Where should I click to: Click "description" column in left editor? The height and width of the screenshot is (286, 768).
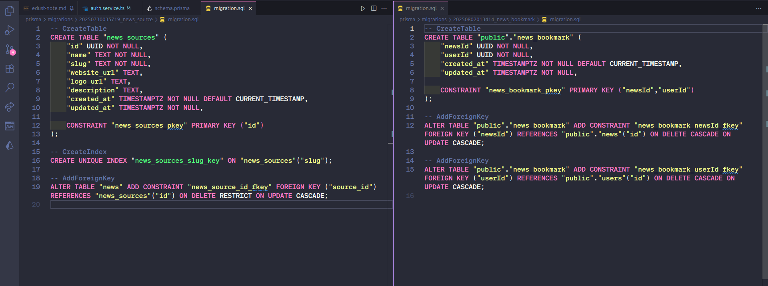pyautogui.click(x=93, y=90)
